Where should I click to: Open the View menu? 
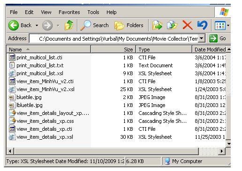click(46, 12)
